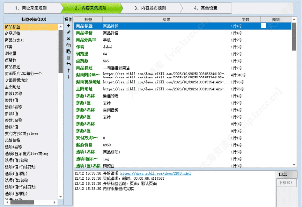The width and height of the screenshot is (302, 207).
Task: Click tag list scrollbar down arrow
Action: point(61,197)
